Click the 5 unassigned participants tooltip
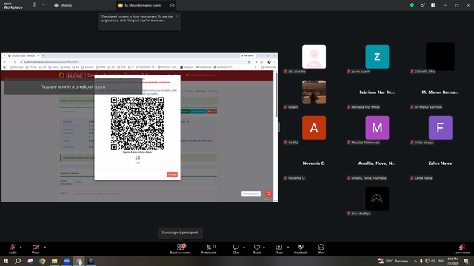Image resolution: width=474 pixels, height=266 pixels. [x=180, y=233]
